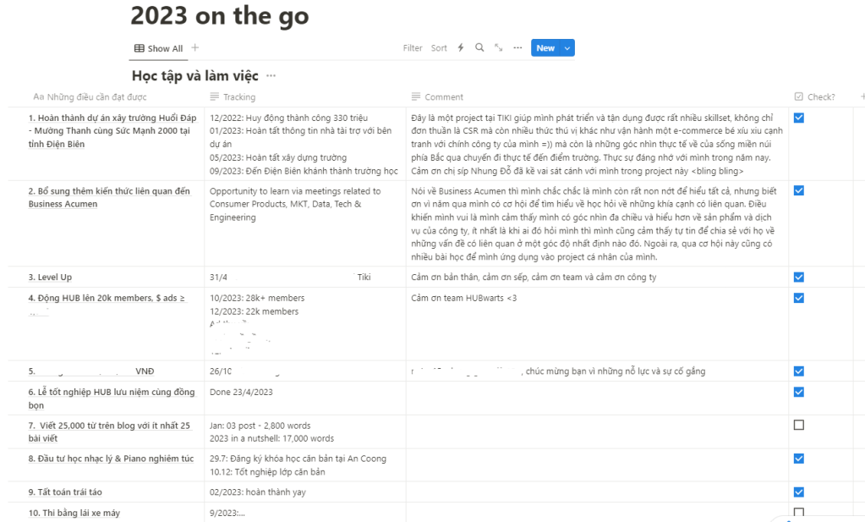This screenshot has height=522, width=865.
Task: Click the blue New button
Action: 545,48
